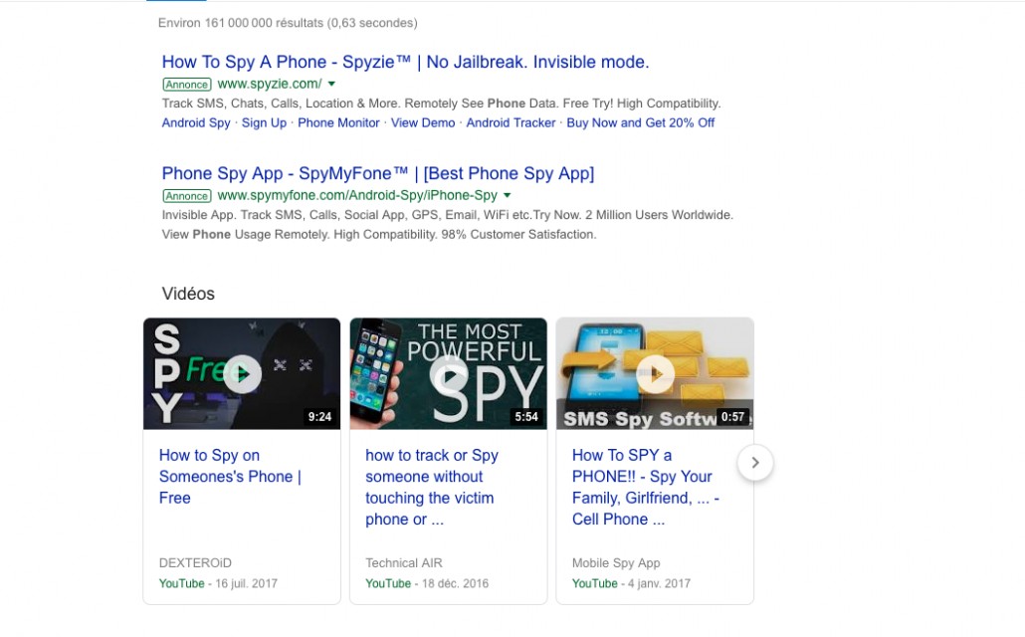Image resolution: width=1025 pixels, height=637 pixels.
Task: Click the Spyzie description 'Track SMS, Chats, Calls'
Action: [x=441, y=104]
